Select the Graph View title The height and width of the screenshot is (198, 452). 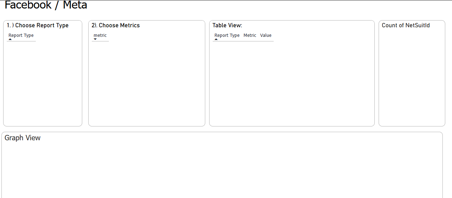23,138
